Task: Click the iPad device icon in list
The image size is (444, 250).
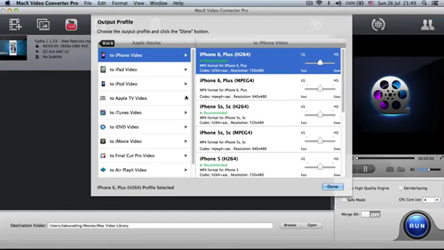Action: point(103,69)
